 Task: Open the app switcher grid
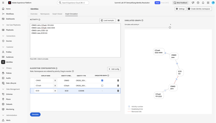(x=208, y=3)
